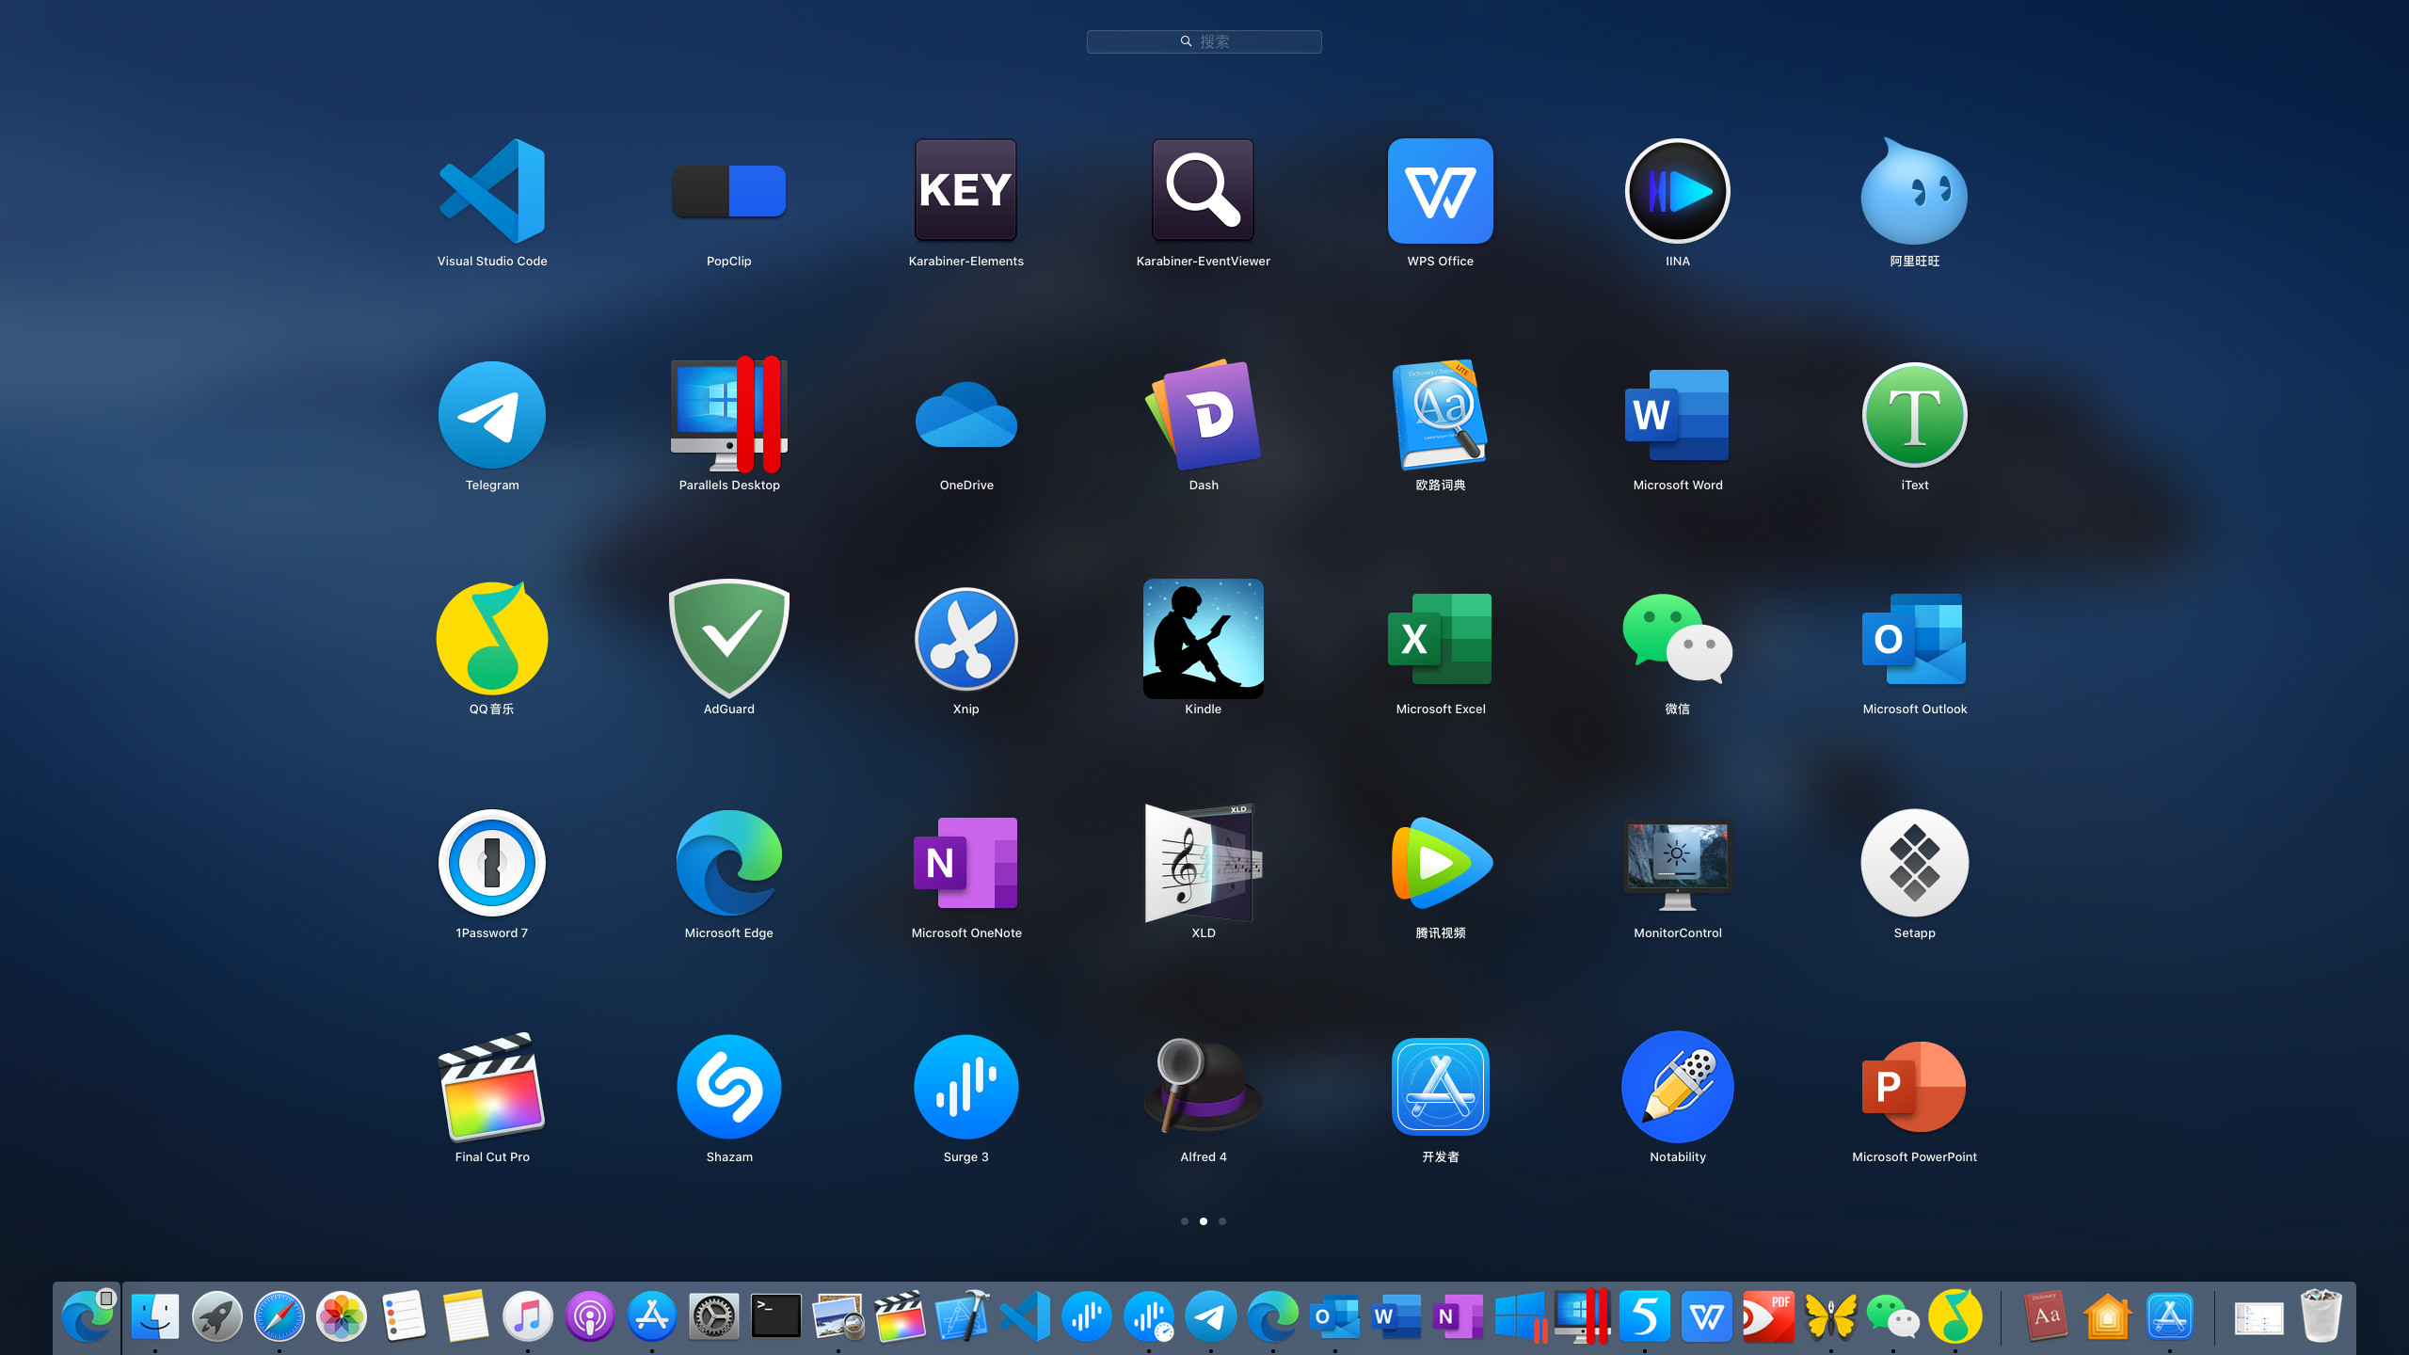Launch Notability
This screenshot has height=1355, width=2409.
1678,1087
